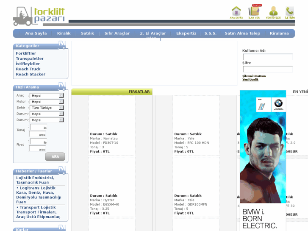Click the BMW roundel logo in ad
The image size is (308, 231).
278,104
